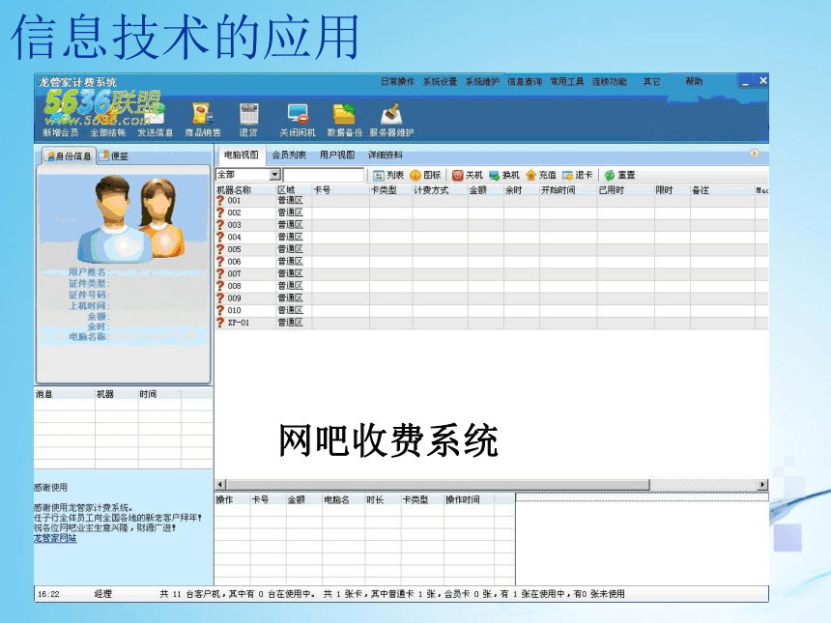Click the horizontal scrollbar thumb of machine list
This screenshot has width=831, height=623.
tap(438, 485)
